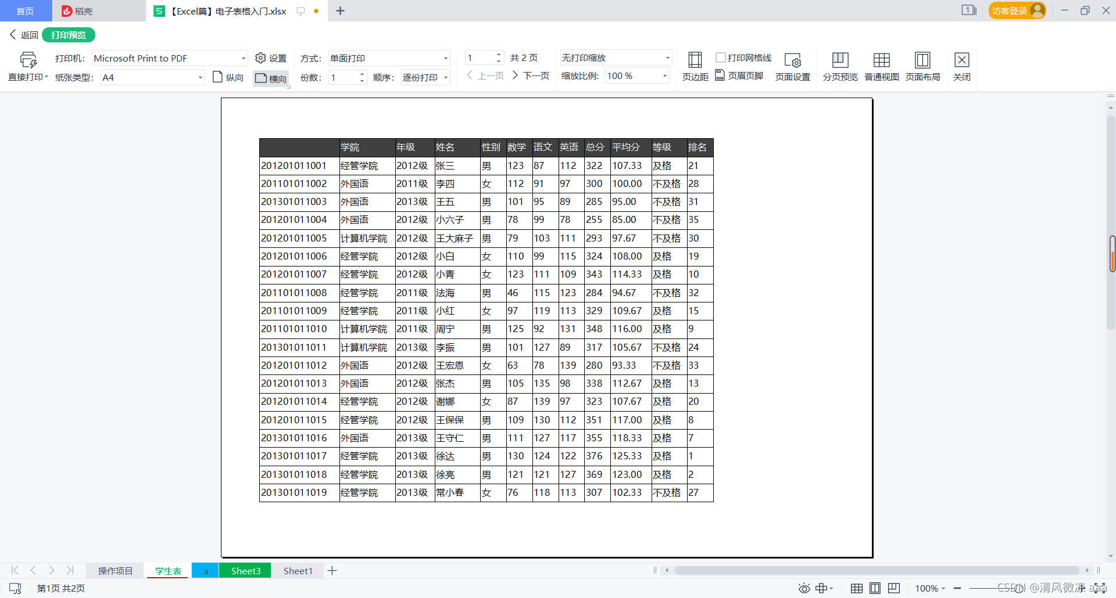The height and width of the screenshot is (598, 1116).
Task: Toggle eye protection mode icon
Action: (x=804, y=588)
